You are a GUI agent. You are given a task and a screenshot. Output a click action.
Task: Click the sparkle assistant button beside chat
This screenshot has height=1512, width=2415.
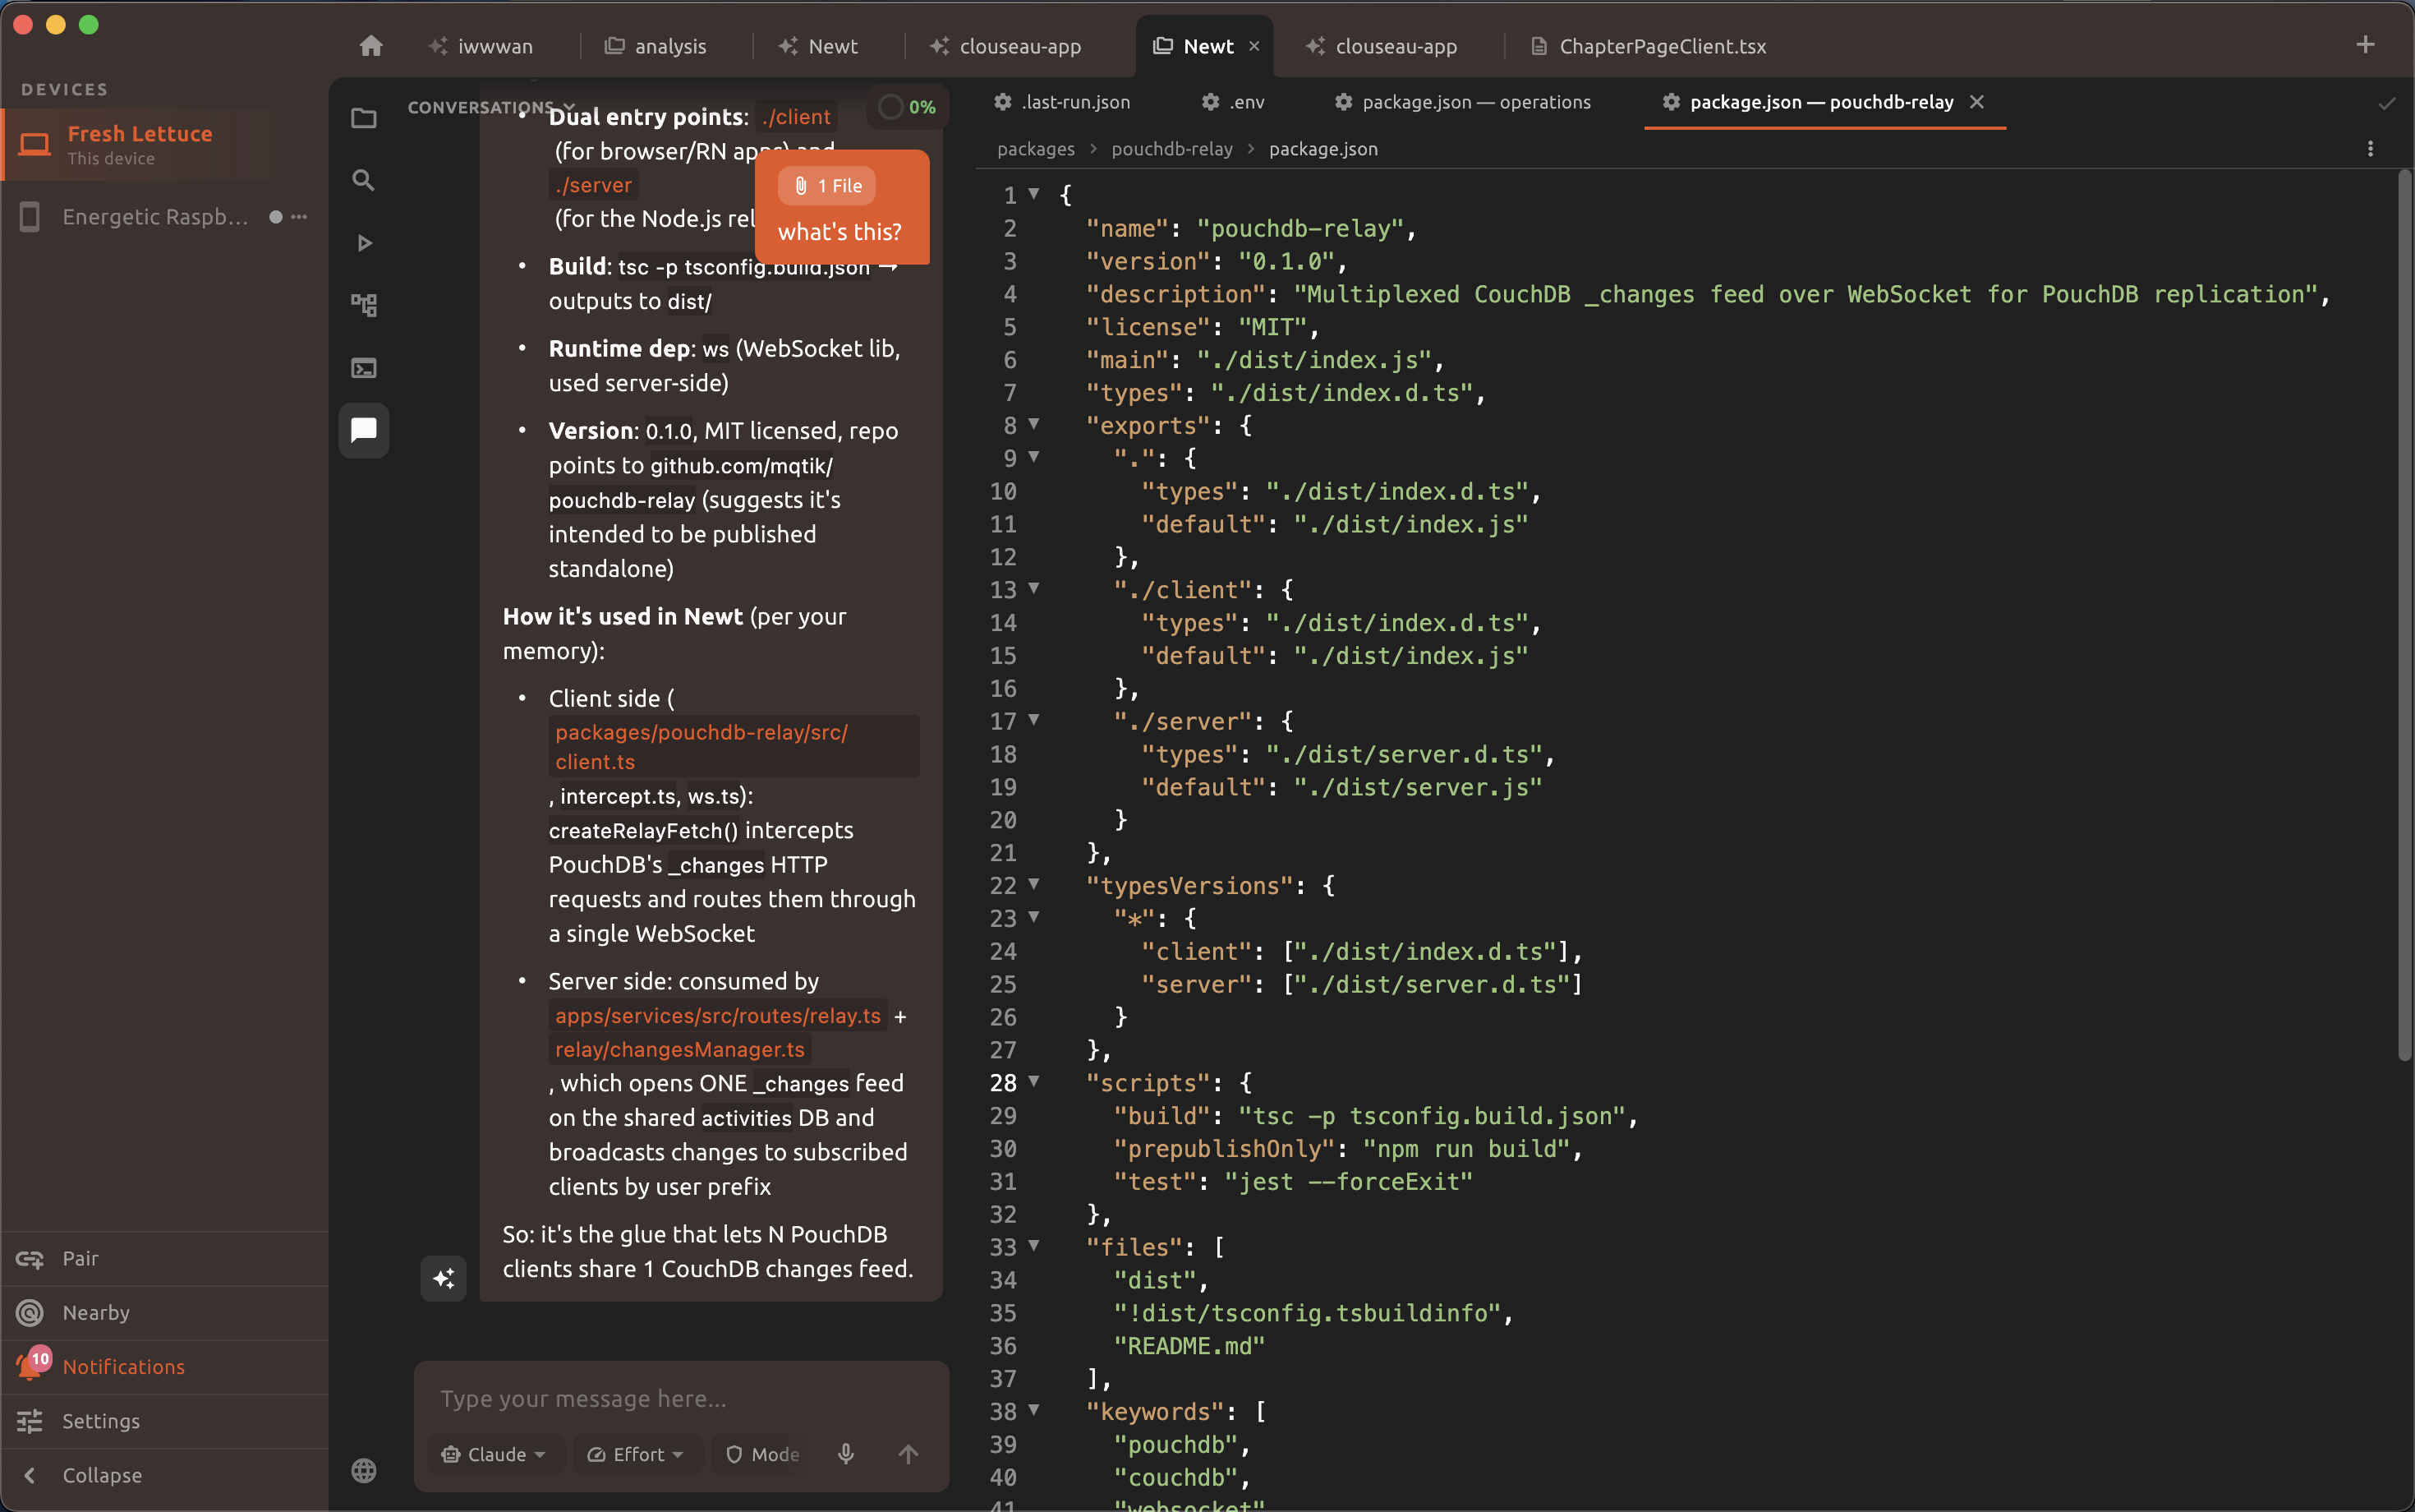(444, 1278)
